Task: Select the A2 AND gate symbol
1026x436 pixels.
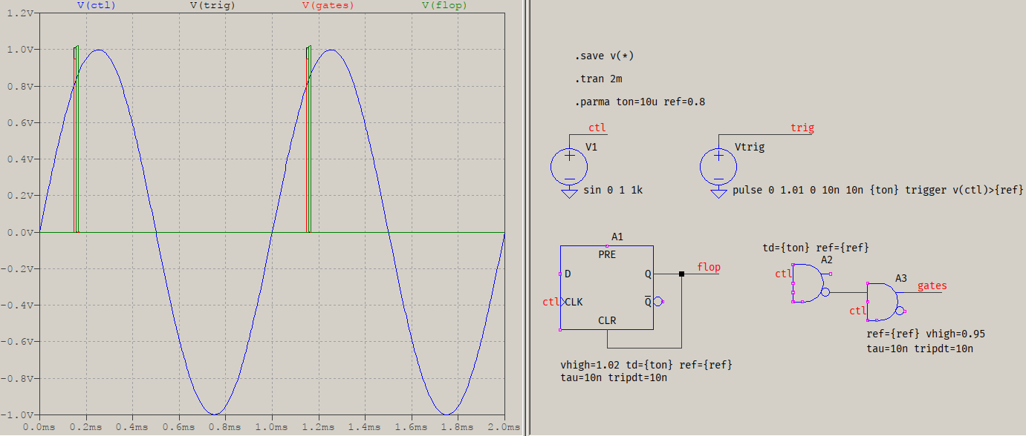Action: point(806,282)
